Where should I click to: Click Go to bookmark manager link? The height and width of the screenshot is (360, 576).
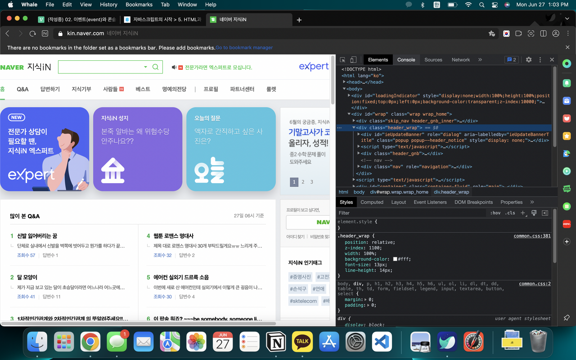(x=244, y=48)
